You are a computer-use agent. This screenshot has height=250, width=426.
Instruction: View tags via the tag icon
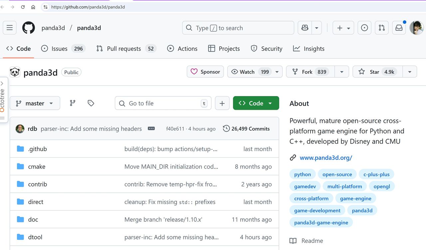(x=91, y=103)
